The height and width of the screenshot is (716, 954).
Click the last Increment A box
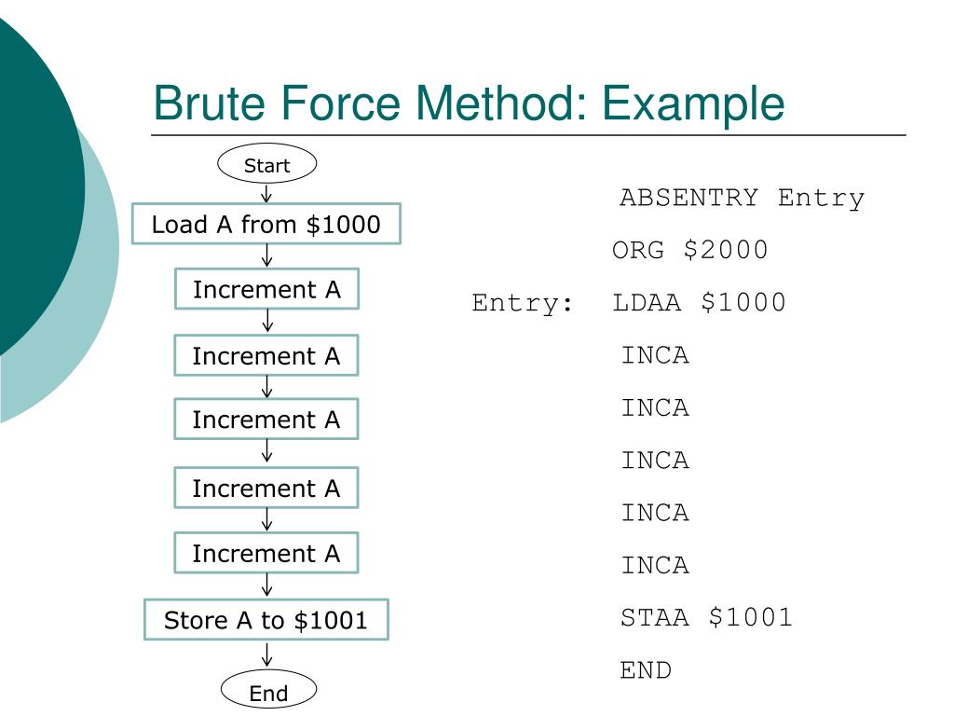coord(266,553)
